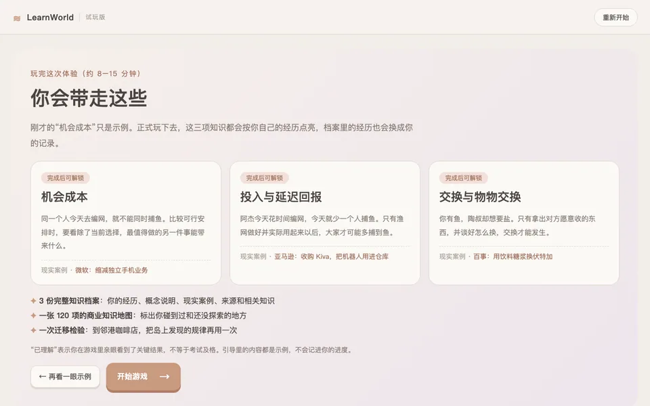The width and height of the screenshot is (650, 406).
Task: Click 完成后可解锁 badge on 交换与物物交换 card
Action: pos(463,178)
